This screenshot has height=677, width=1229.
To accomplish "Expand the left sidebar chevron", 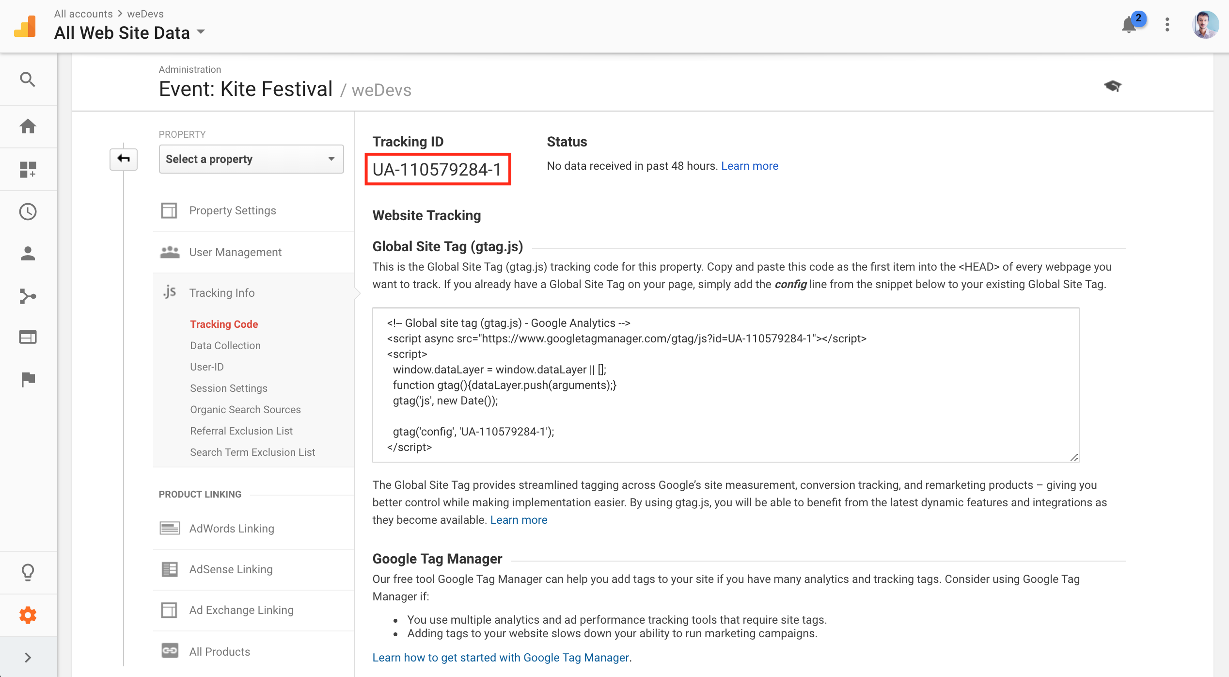I will pyautogui.click(x=28, y=657).
